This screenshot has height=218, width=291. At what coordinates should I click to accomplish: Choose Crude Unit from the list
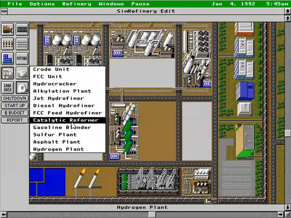click(67, 69)
